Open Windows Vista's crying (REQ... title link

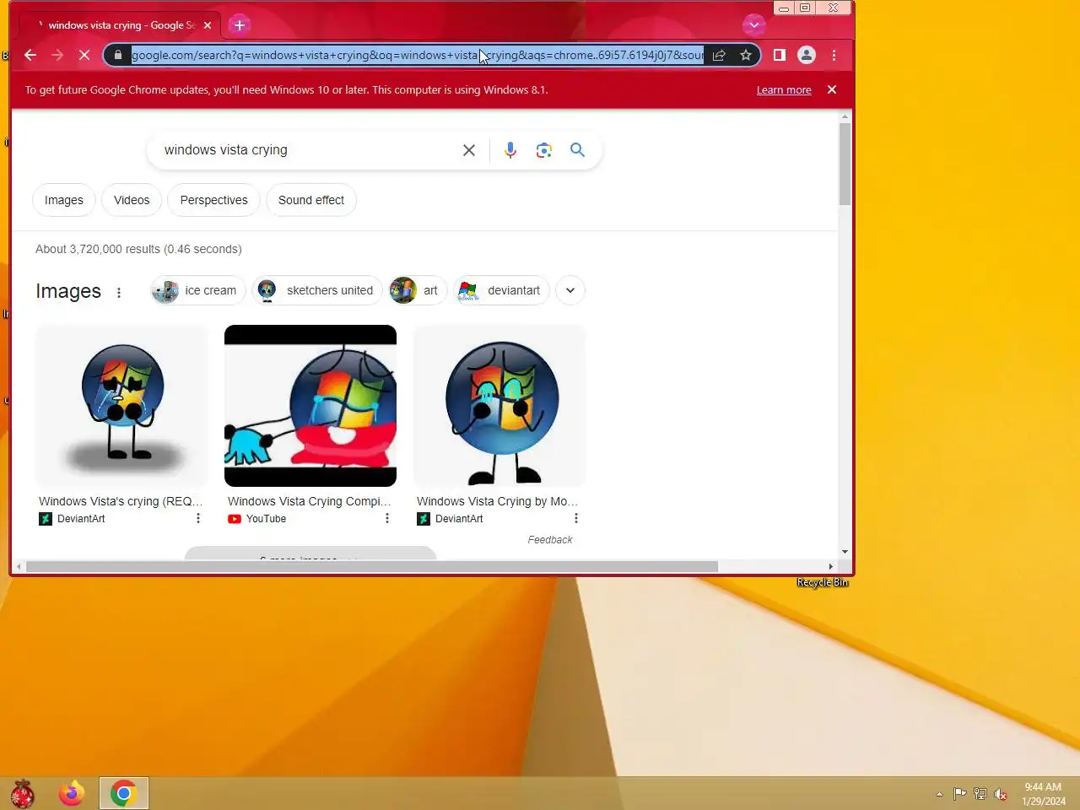(x=121, y=501)
